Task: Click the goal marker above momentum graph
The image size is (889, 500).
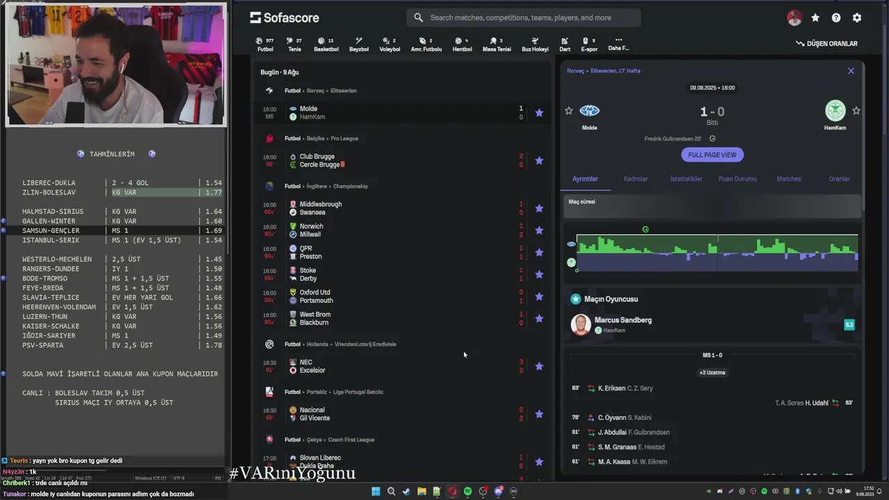Action: click(645, 229)
